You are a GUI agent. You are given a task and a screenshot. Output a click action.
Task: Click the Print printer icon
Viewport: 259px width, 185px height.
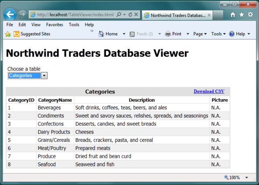(x=168, y=34)
